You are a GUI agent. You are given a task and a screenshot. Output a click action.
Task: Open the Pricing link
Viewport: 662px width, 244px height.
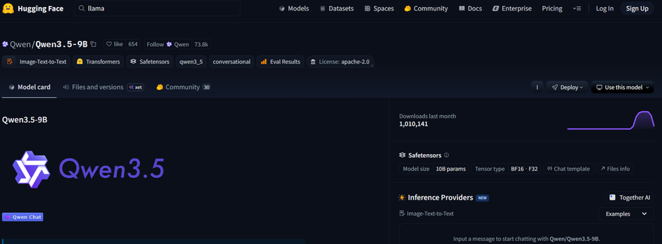pyautogui.click(x=552, y=9)
